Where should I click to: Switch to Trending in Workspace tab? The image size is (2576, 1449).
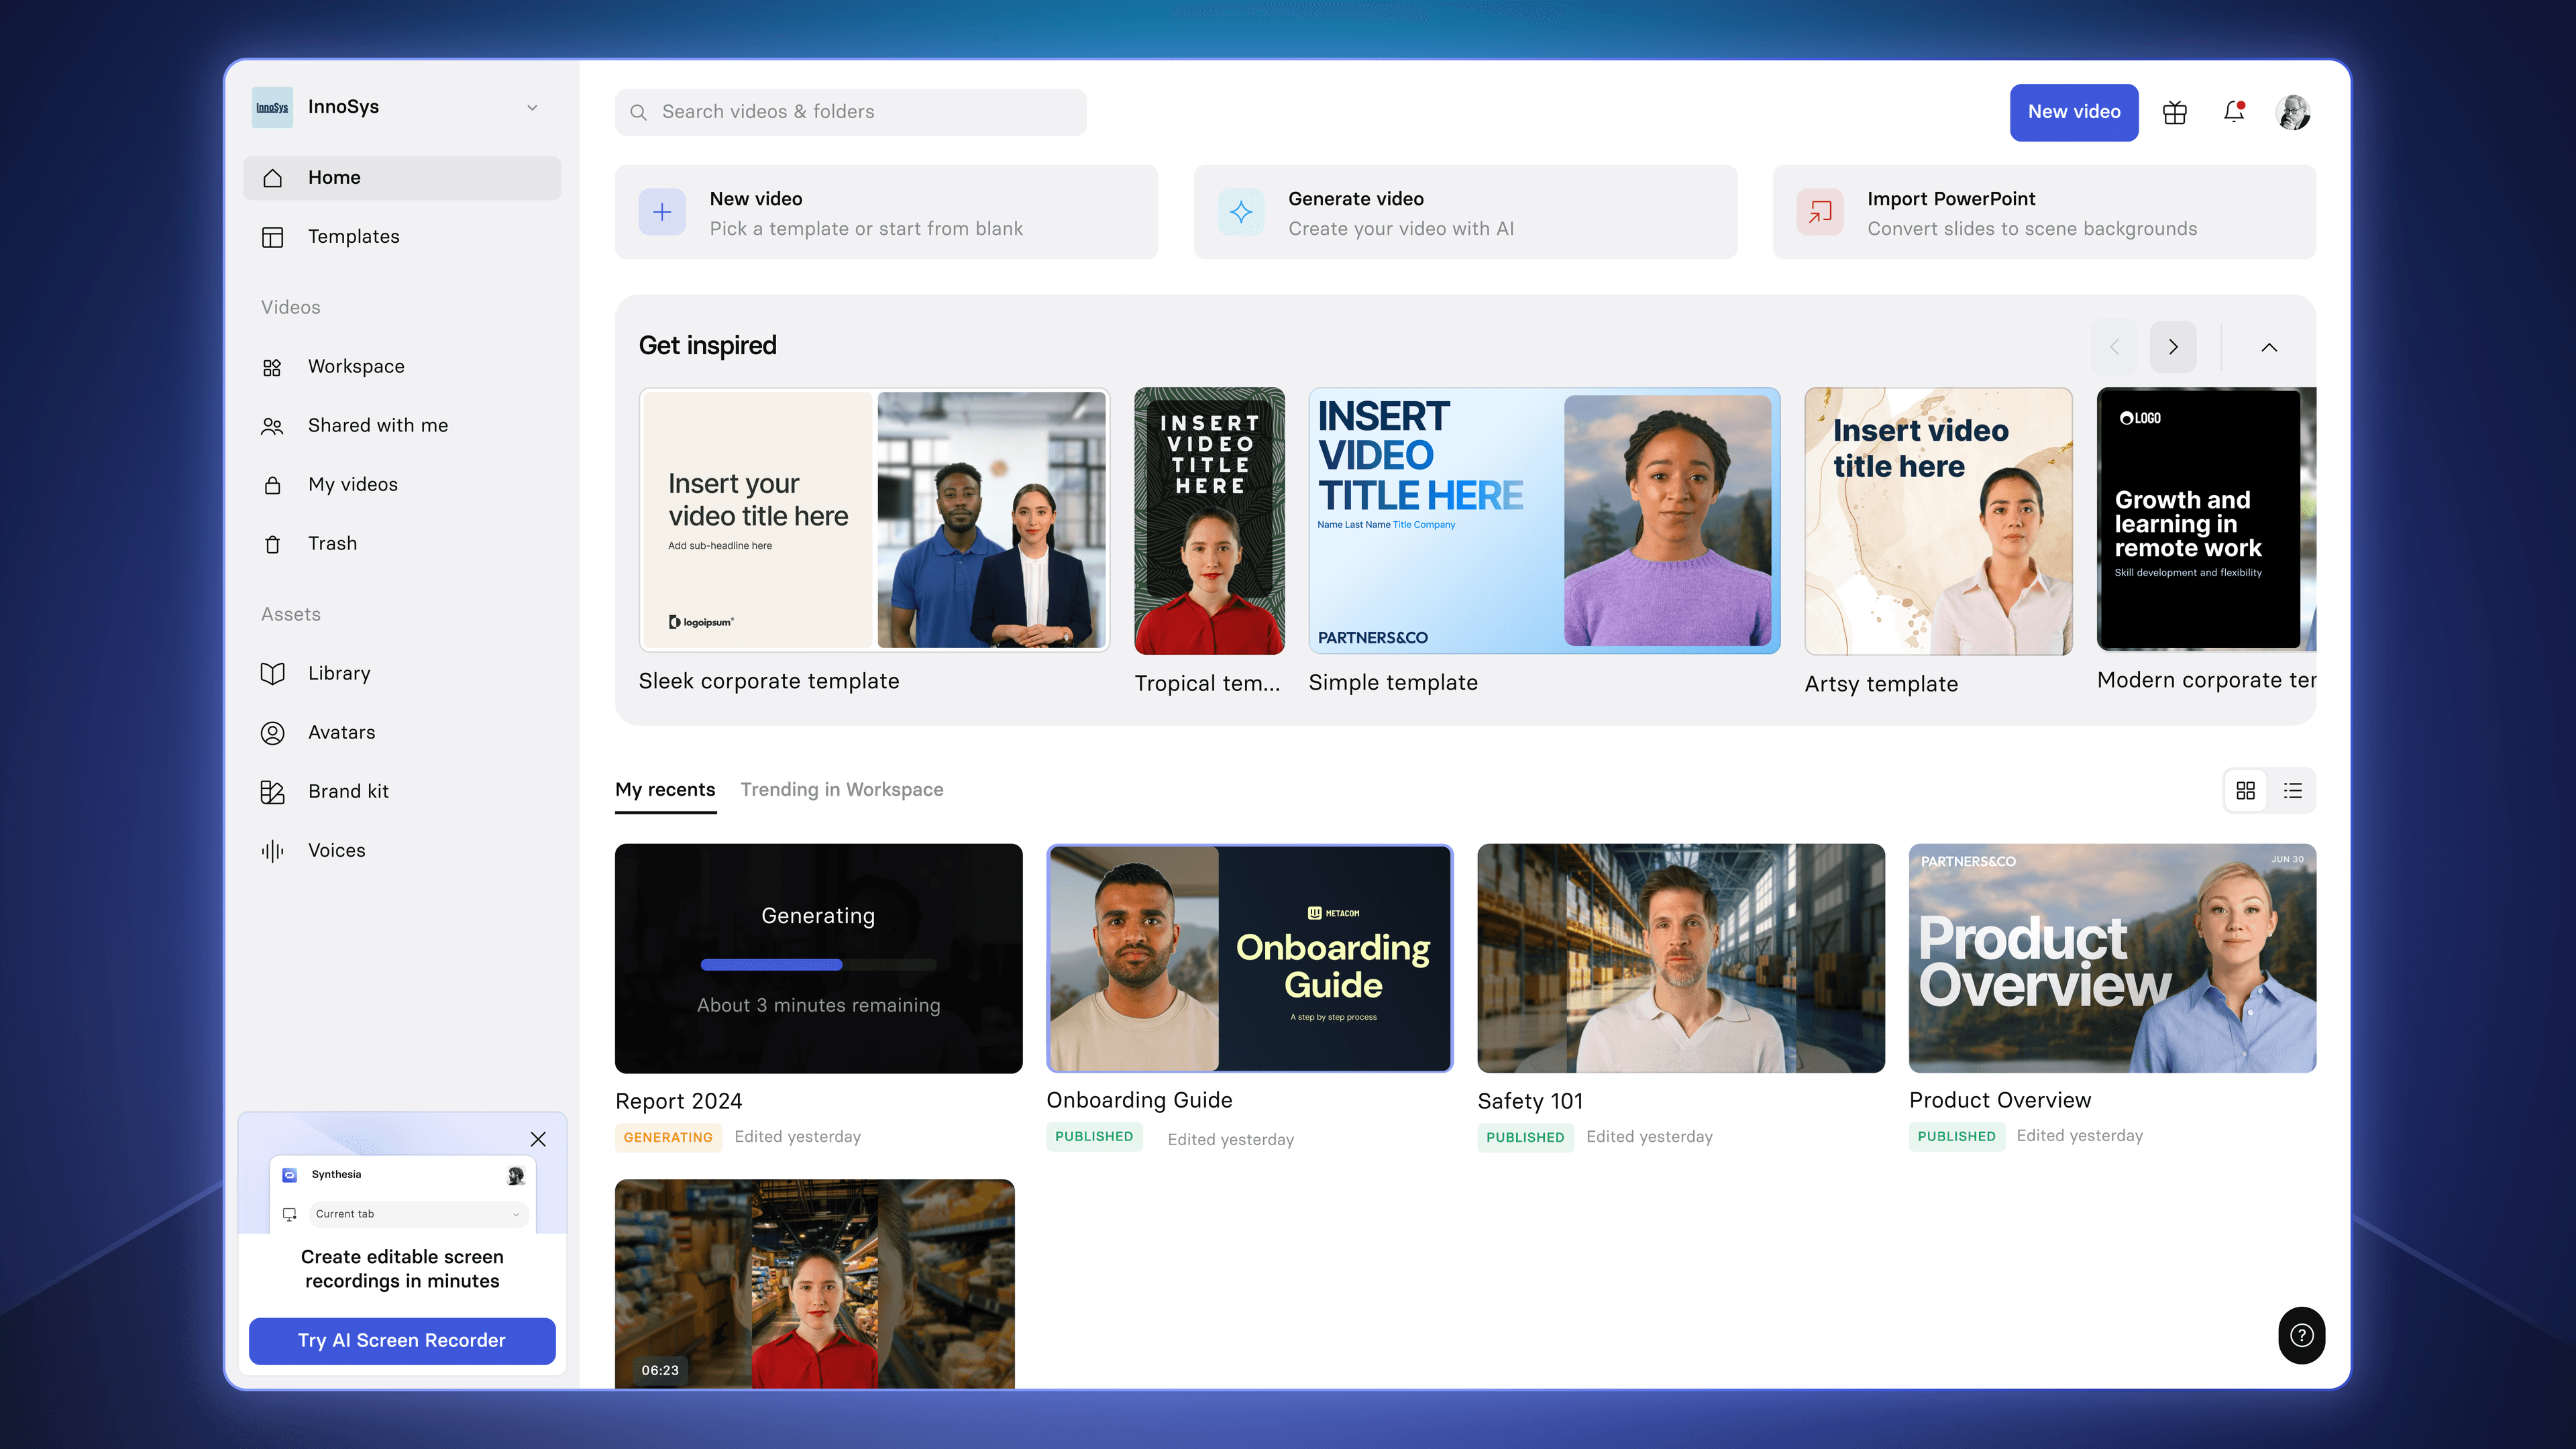coord(841,789)
